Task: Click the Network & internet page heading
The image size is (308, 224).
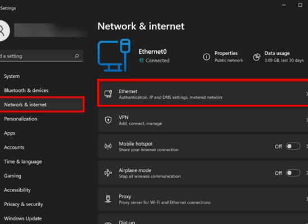Action: pyautogui.click(x=141, y=26)
